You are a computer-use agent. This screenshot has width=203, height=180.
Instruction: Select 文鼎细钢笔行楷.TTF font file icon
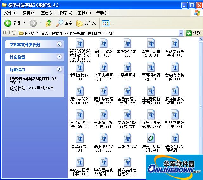[x=127, y=115]
